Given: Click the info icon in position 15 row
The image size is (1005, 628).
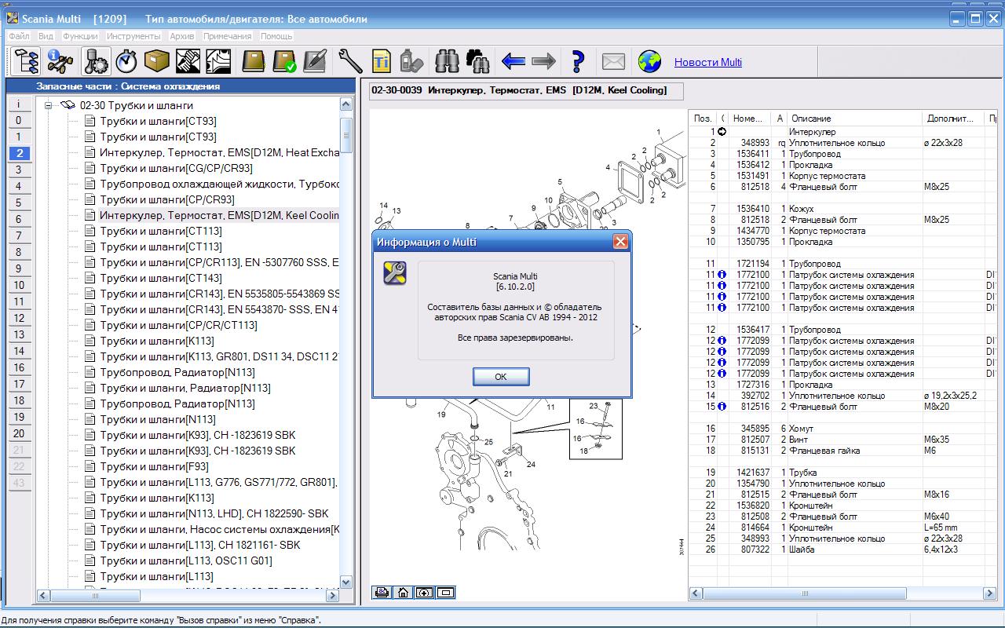Looking at the screenshot, I should click(x=722, y=407).
